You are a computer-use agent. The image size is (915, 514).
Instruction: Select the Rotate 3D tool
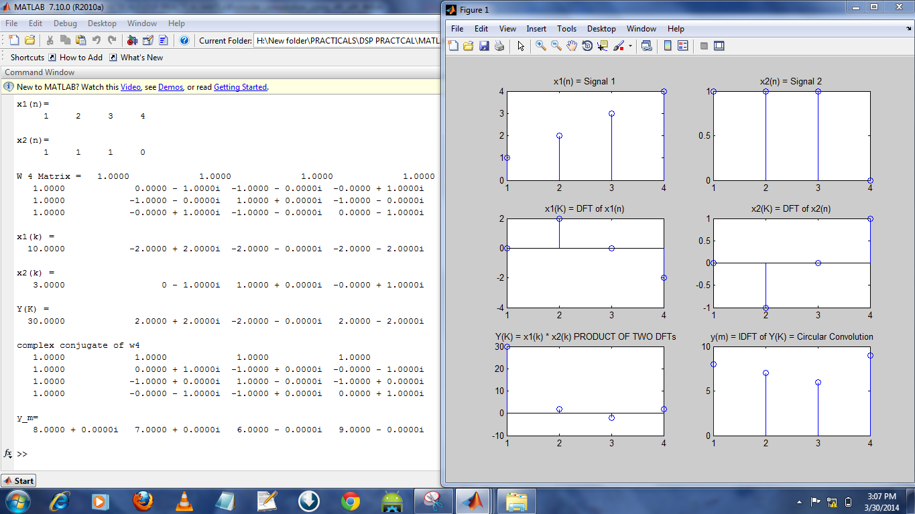point(587,46)
